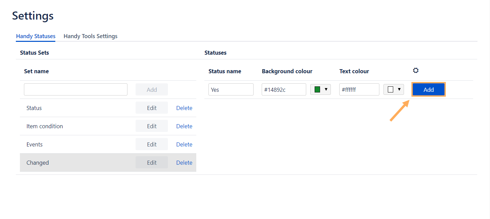
Task: Click the background colour hex field #14892c
Action: (x=284, y=89)
